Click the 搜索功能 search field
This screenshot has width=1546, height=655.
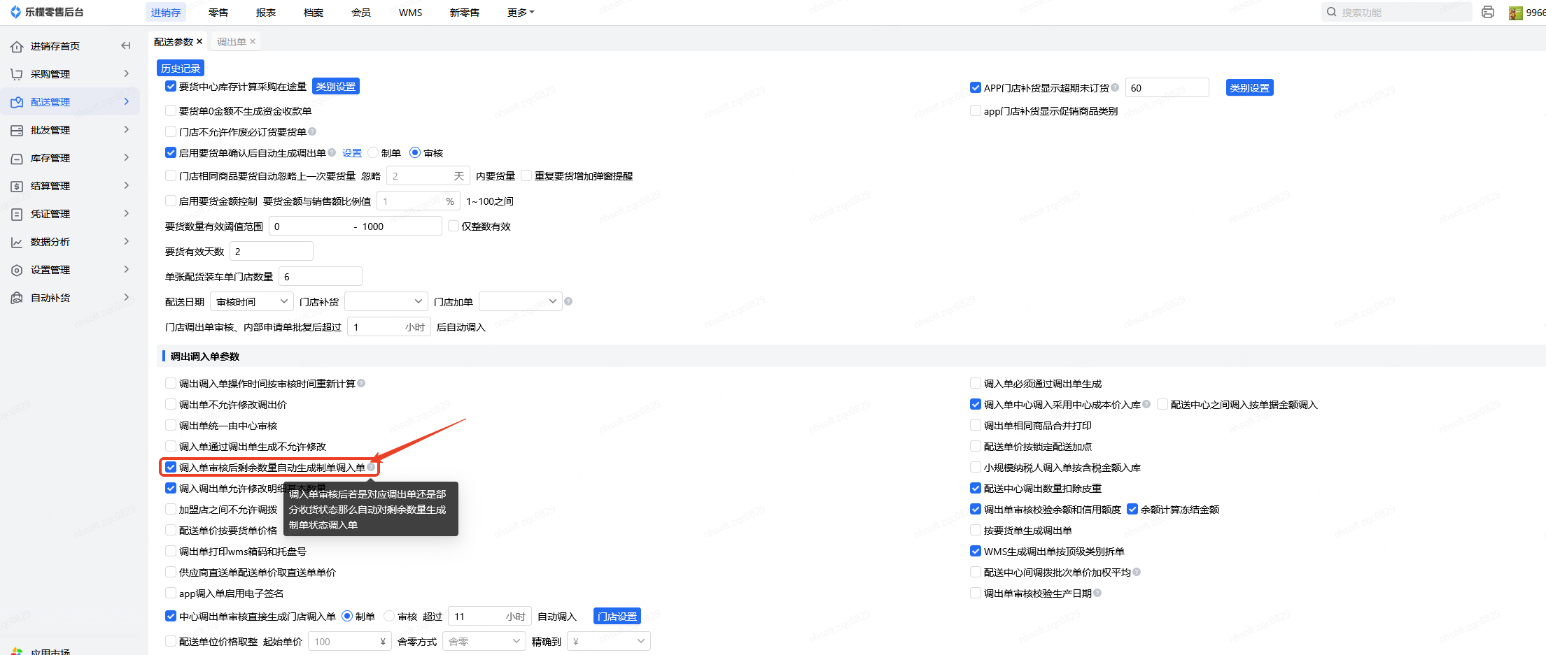pos(1397,12)
